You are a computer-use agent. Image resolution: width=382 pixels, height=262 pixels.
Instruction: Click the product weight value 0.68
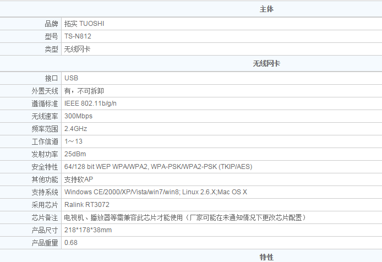tap(70, 242)
